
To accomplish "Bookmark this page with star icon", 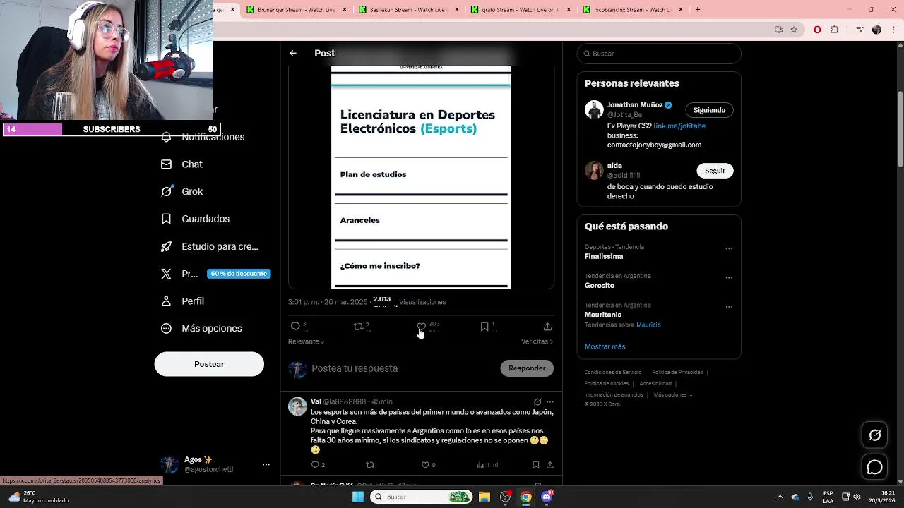I will tap(794, 30).
